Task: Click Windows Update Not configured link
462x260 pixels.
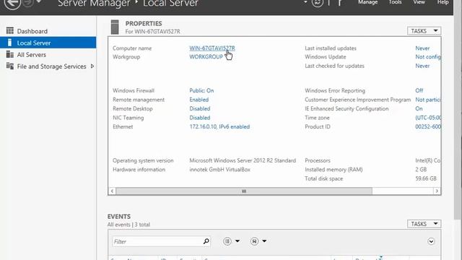Action: pos(428,56)
